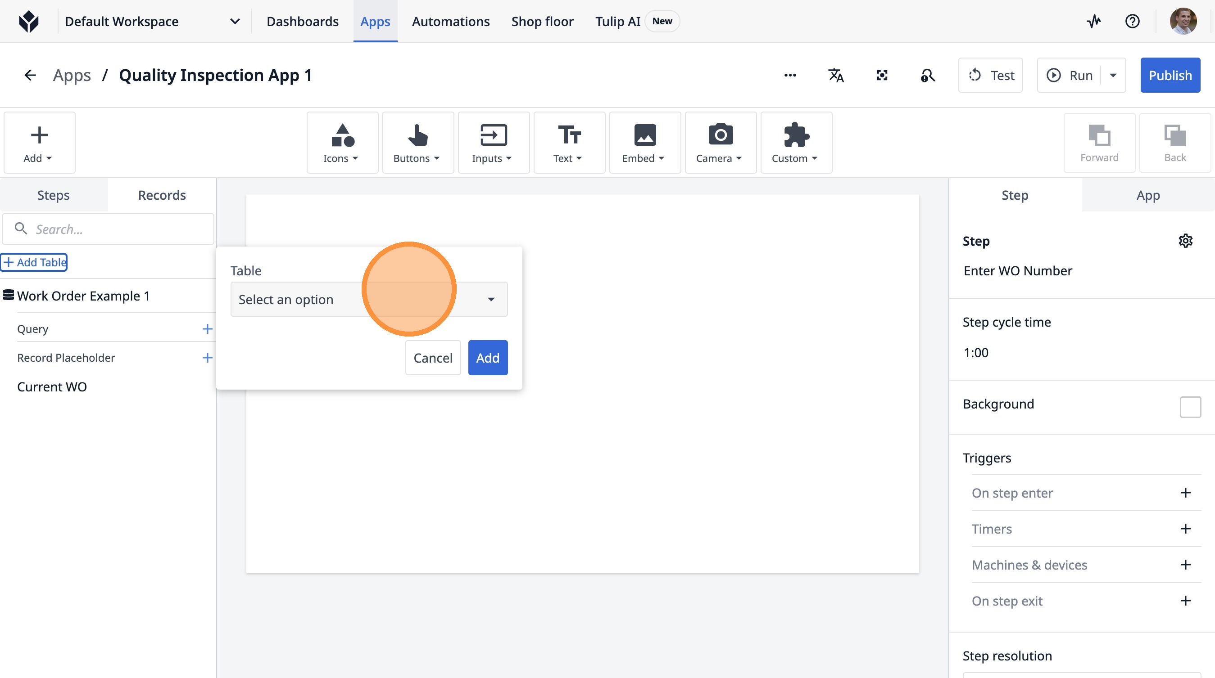
Task: Switch to the Steps tab
Action: tap(53, 195)
